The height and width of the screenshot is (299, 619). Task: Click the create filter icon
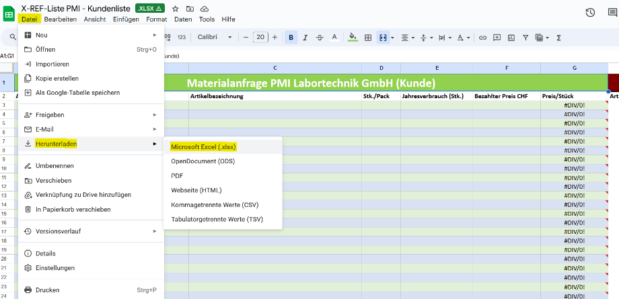(525, 38)
